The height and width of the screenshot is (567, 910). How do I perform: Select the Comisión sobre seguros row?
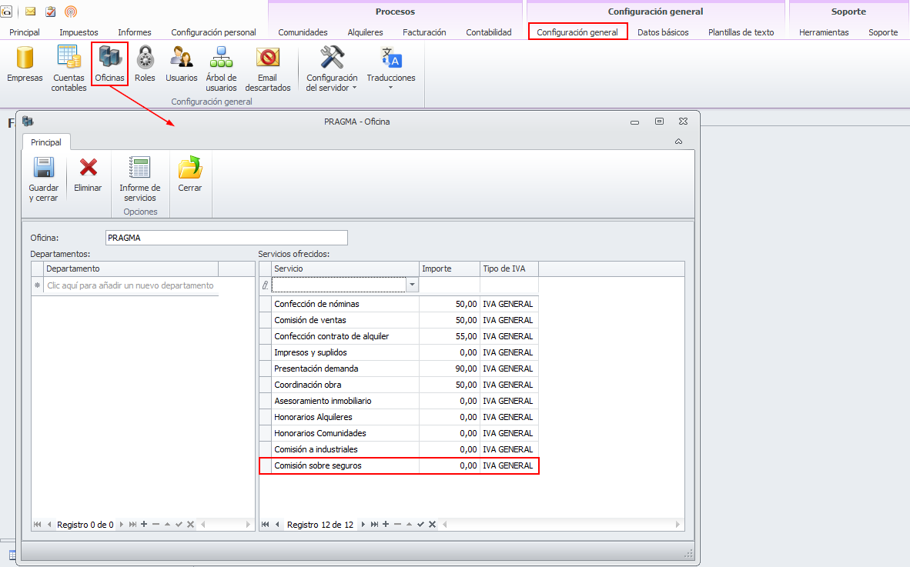[399, 465]
